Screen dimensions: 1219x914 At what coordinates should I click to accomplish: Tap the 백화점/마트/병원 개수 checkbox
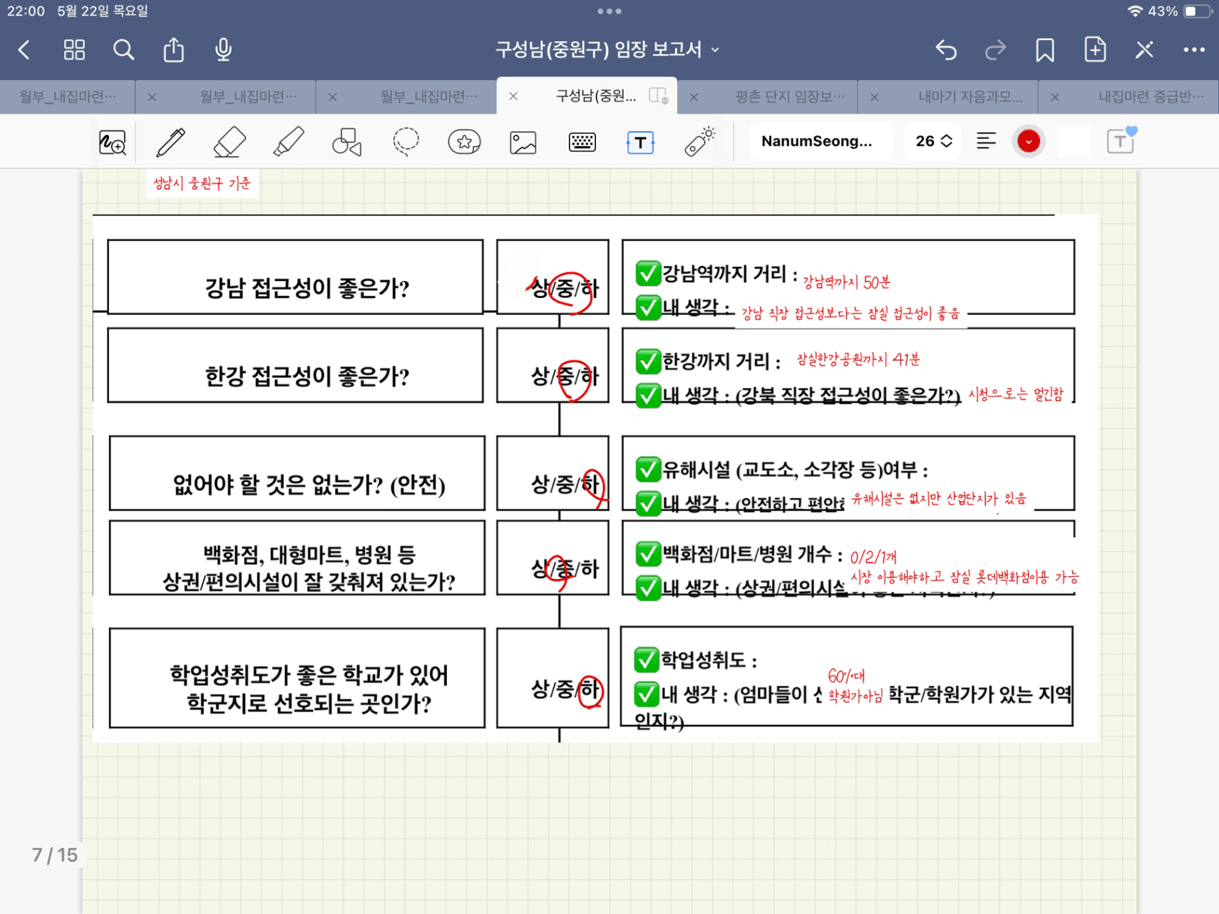click(647, 554)
